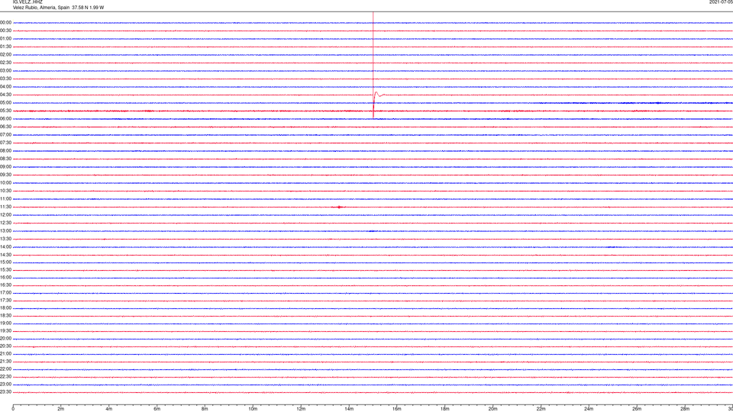Select the 07:30 time label
733x412 pixels.
5,143
